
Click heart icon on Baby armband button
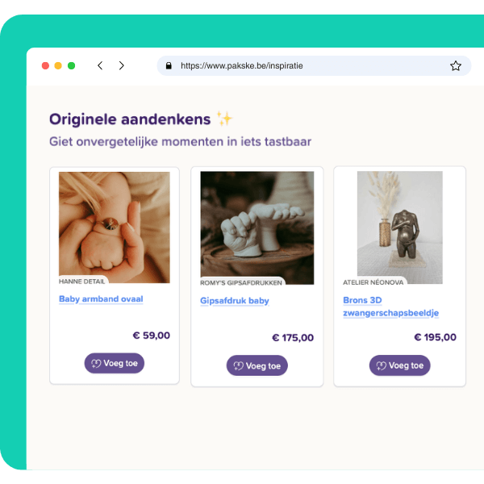pos(96,364)
